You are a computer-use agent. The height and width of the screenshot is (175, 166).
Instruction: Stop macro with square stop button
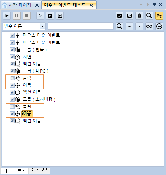coord(27,16)
